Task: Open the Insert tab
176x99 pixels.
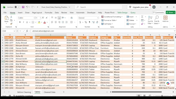Action: pyautogui.click(x=20, y=13)
